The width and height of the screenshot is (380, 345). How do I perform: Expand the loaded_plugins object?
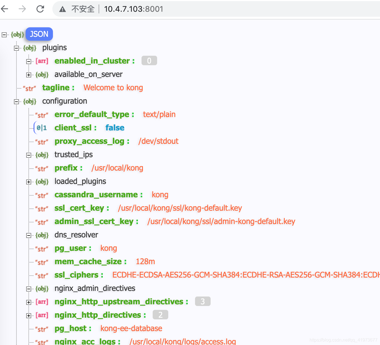[29, 182]
